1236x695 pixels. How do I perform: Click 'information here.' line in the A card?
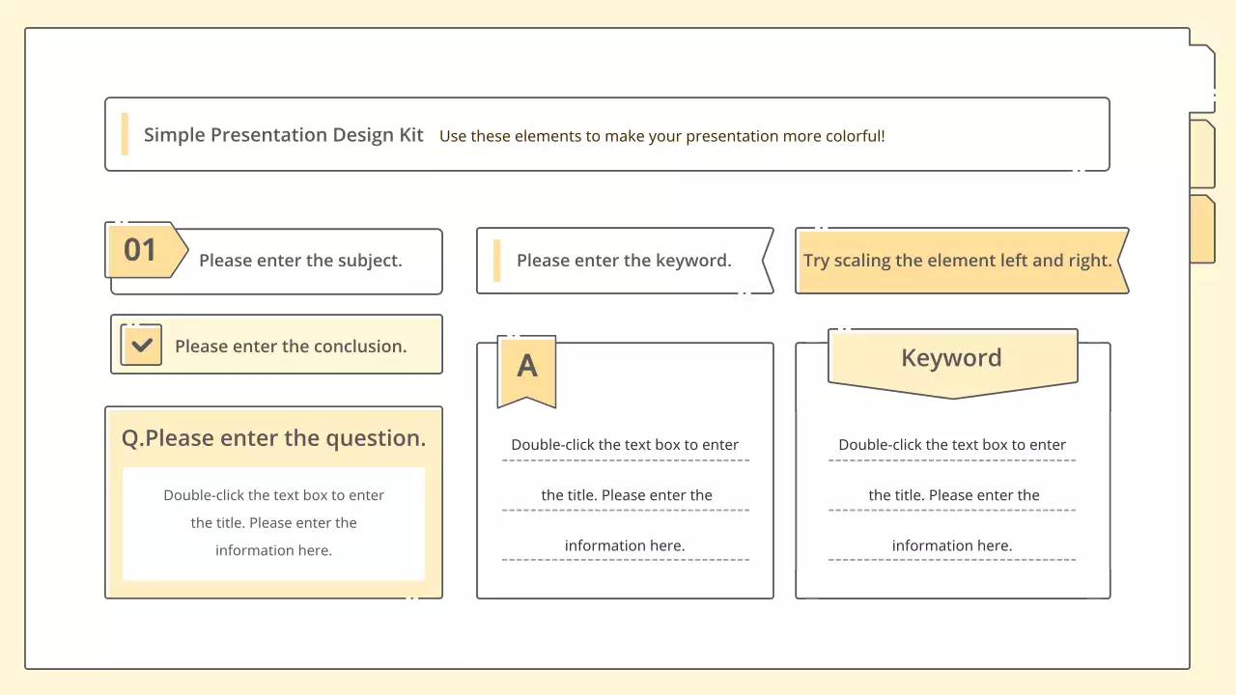(x=625, y=545)
